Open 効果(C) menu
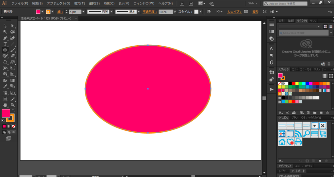This screenshot has width=334, height=177. [109, 3]
